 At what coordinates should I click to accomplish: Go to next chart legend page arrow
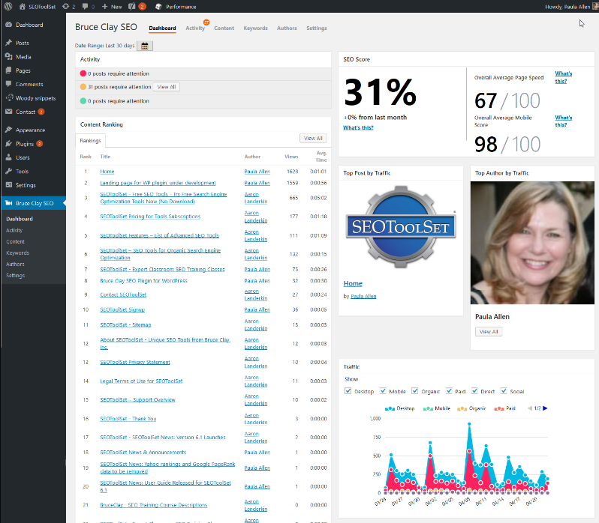point(545,408)
